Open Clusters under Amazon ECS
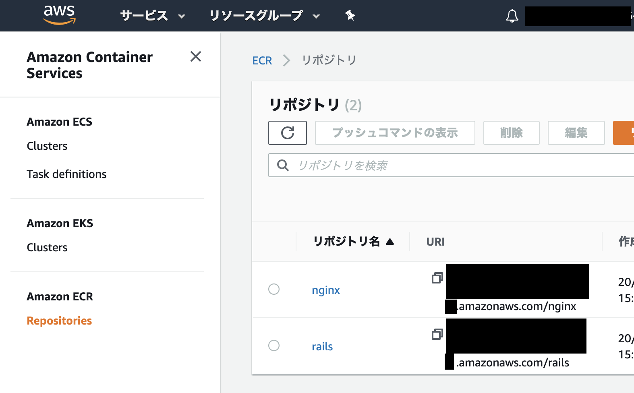Screen dimensions: 634x393 click(47, 146)
